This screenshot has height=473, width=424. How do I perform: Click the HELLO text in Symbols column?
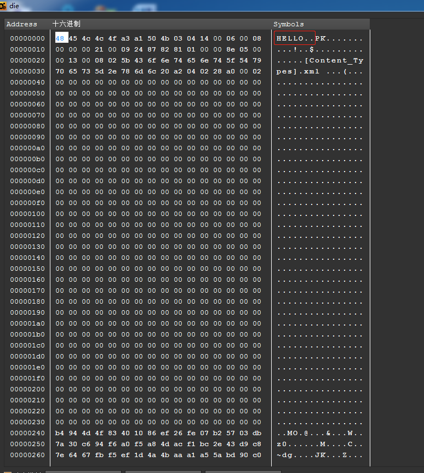pyautogui.click(x=287, y=38)
